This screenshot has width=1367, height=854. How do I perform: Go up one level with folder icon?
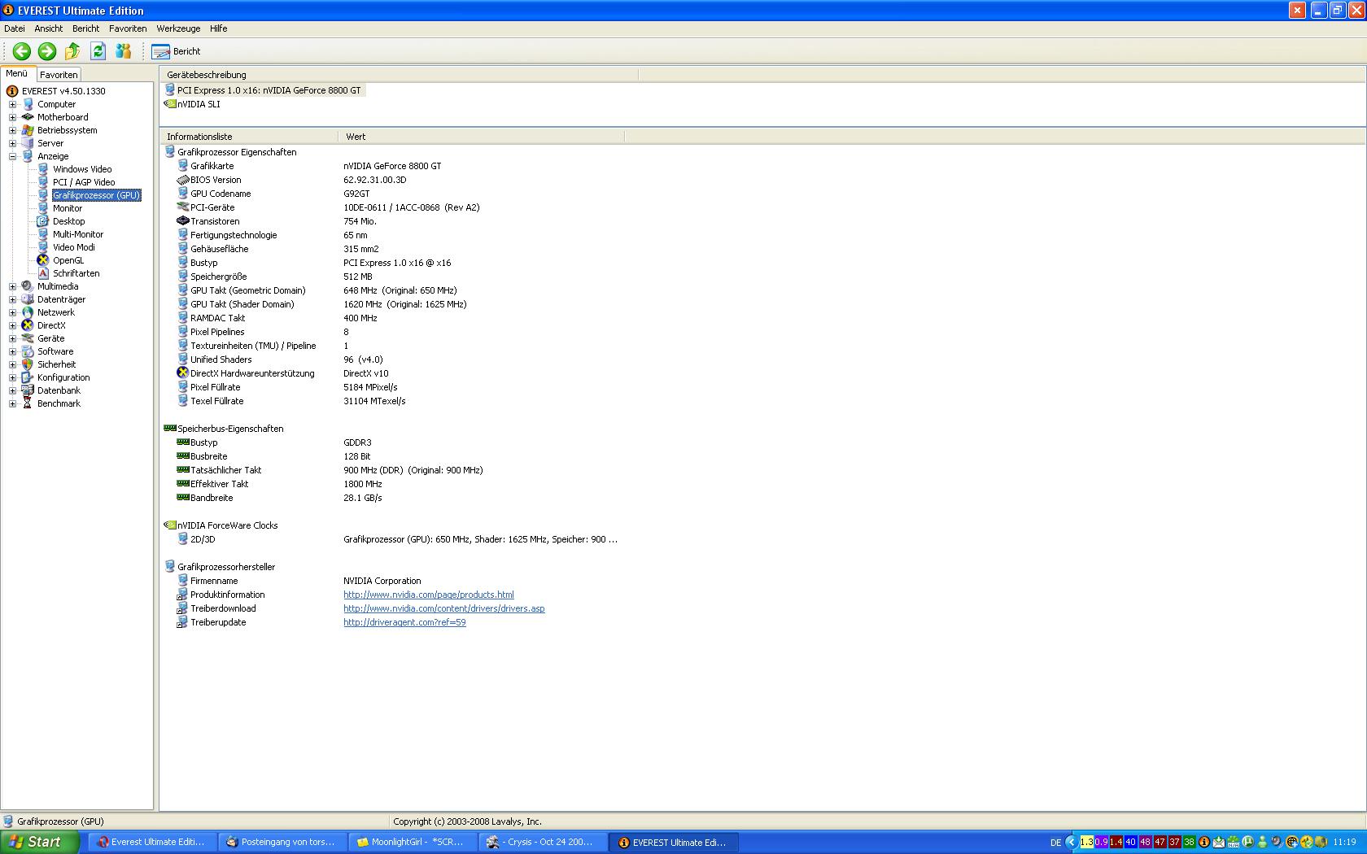72,51
